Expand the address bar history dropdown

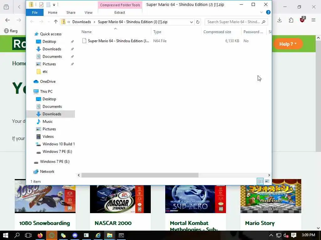tap(191, 22)
